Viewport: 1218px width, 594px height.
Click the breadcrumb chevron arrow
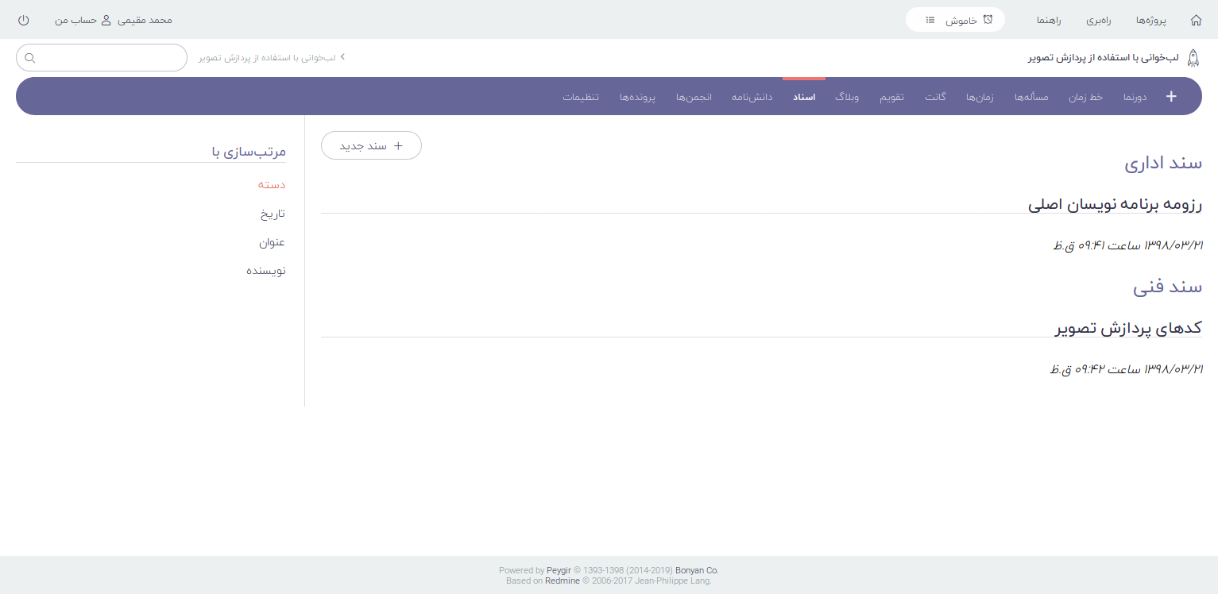pos(342,57)
